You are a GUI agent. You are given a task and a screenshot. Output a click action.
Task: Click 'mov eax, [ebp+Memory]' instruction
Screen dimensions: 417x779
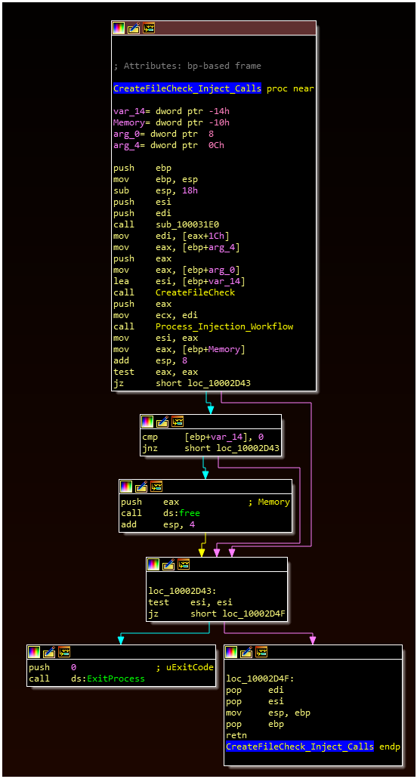point(179,349)
